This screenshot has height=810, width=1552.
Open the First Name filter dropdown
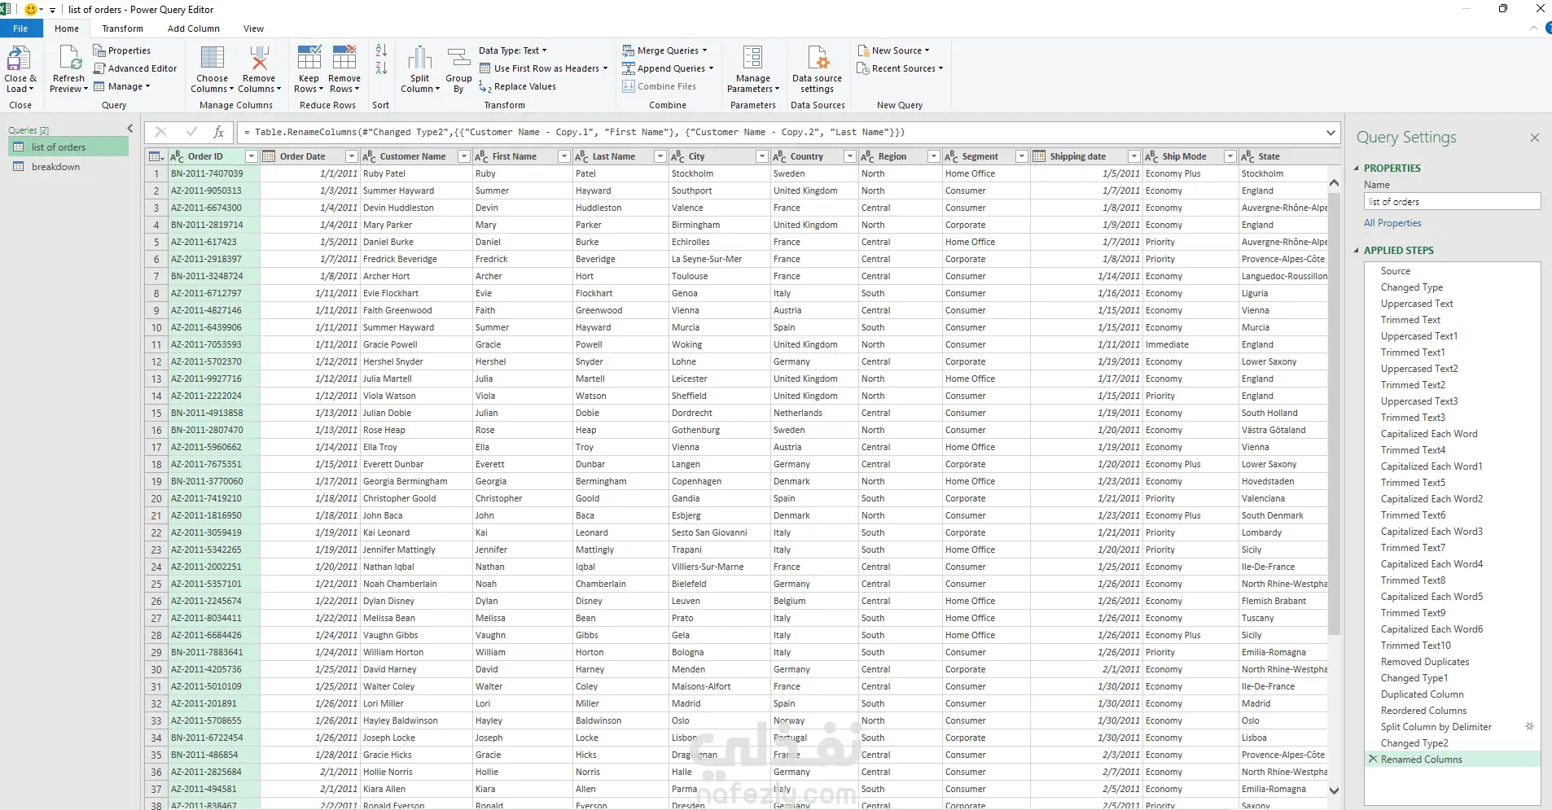point(564,156)
